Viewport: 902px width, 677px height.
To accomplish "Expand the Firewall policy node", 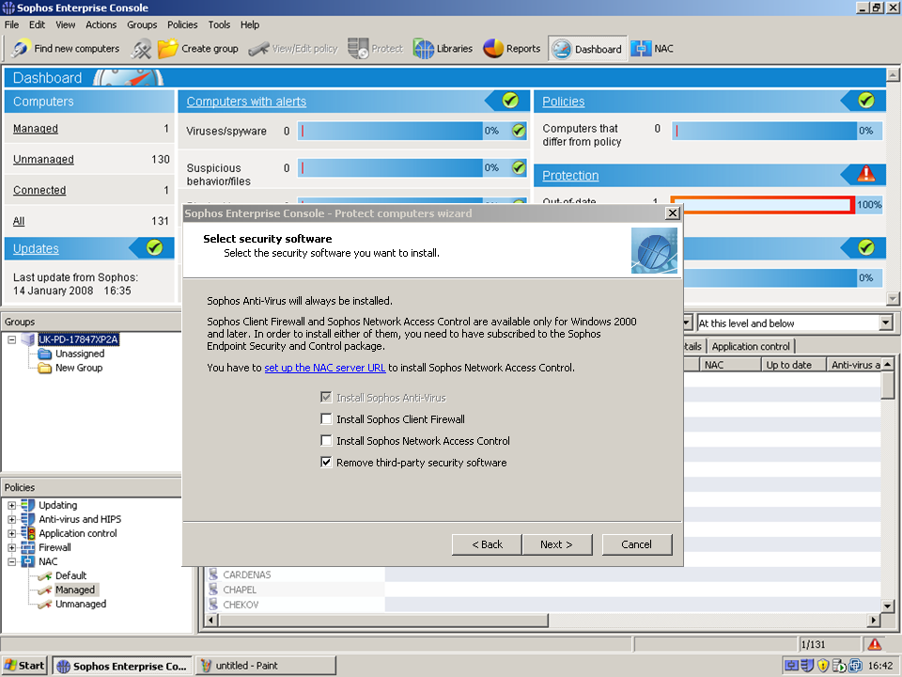I will pos(11,547).
